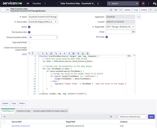Open more options ellipsis in form header

click(x=121, y=10)
